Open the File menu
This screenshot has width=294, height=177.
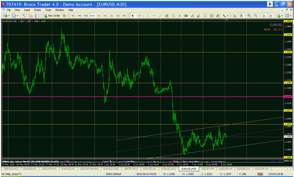(9, 10)
